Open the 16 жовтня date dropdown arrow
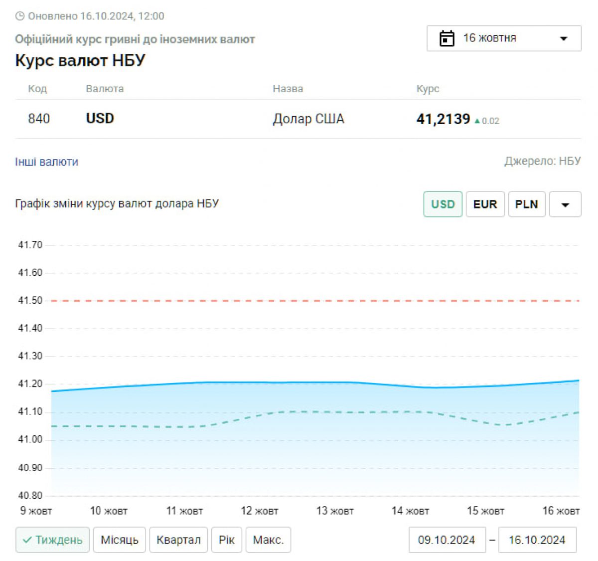This screenshot has height=561, width=598. click(x=564, y=38)
